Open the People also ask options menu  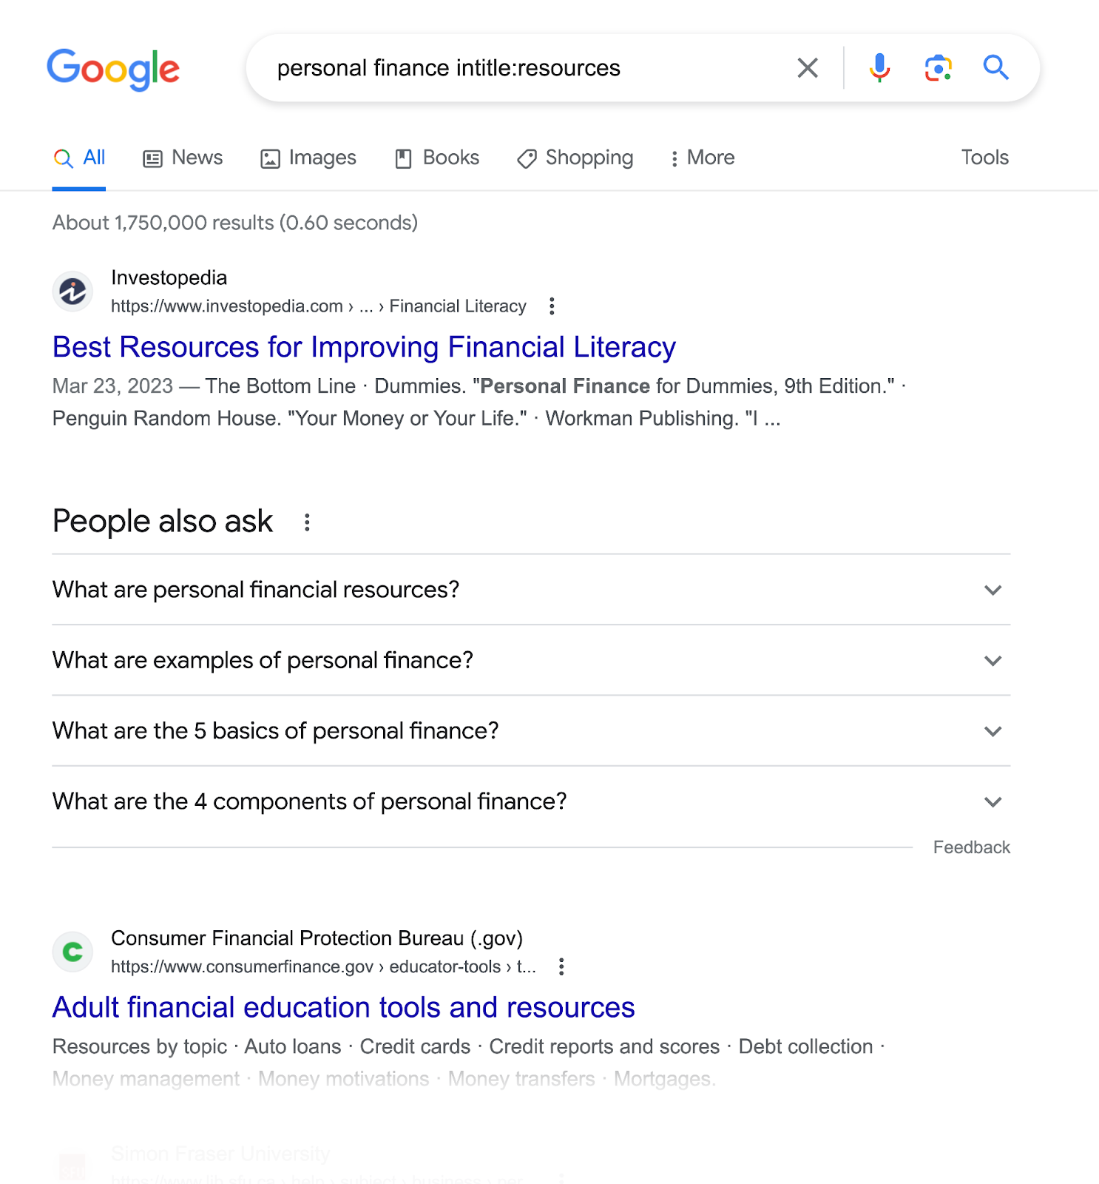coord(308,522)
